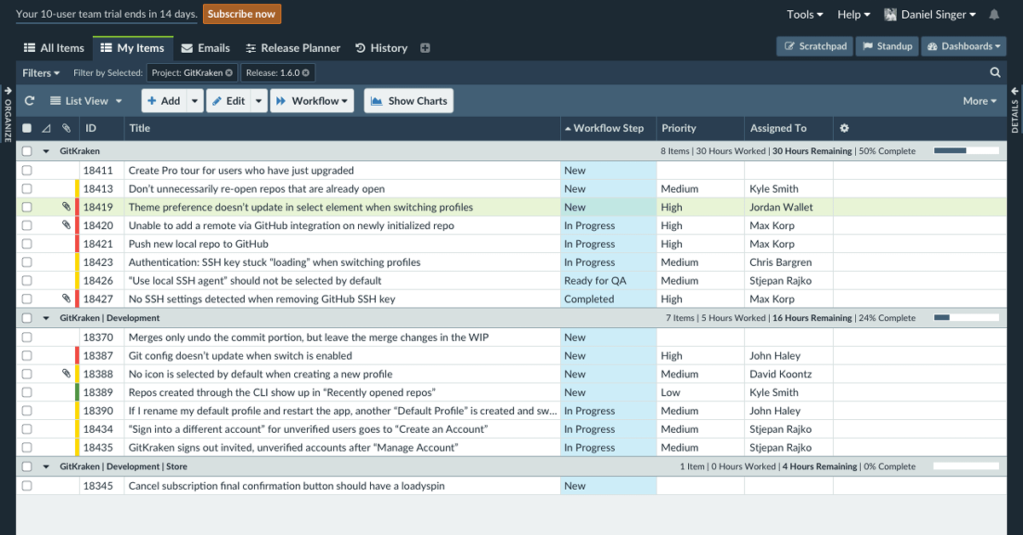
Task: Remove the Release: 1.6.0 filter
Action: click(x=306, y=73)
